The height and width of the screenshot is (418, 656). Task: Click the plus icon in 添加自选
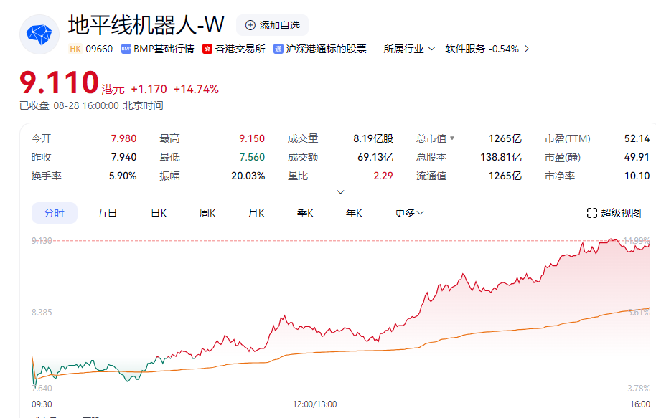pos(250,25)
